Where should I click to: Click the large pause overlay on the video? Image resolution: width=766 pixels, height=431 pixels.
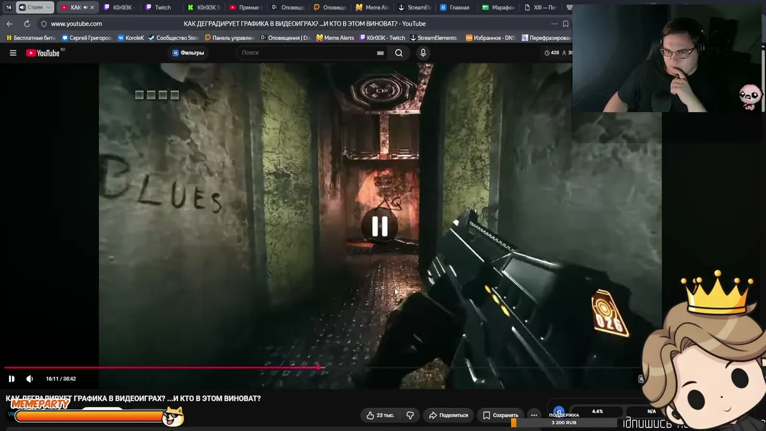point(380,226)
